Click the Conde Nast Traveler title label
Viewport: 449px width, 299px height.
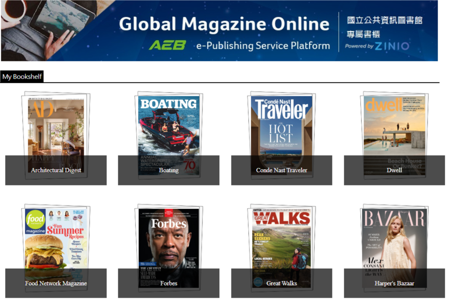pyautogui.click(x=282, y=170)
